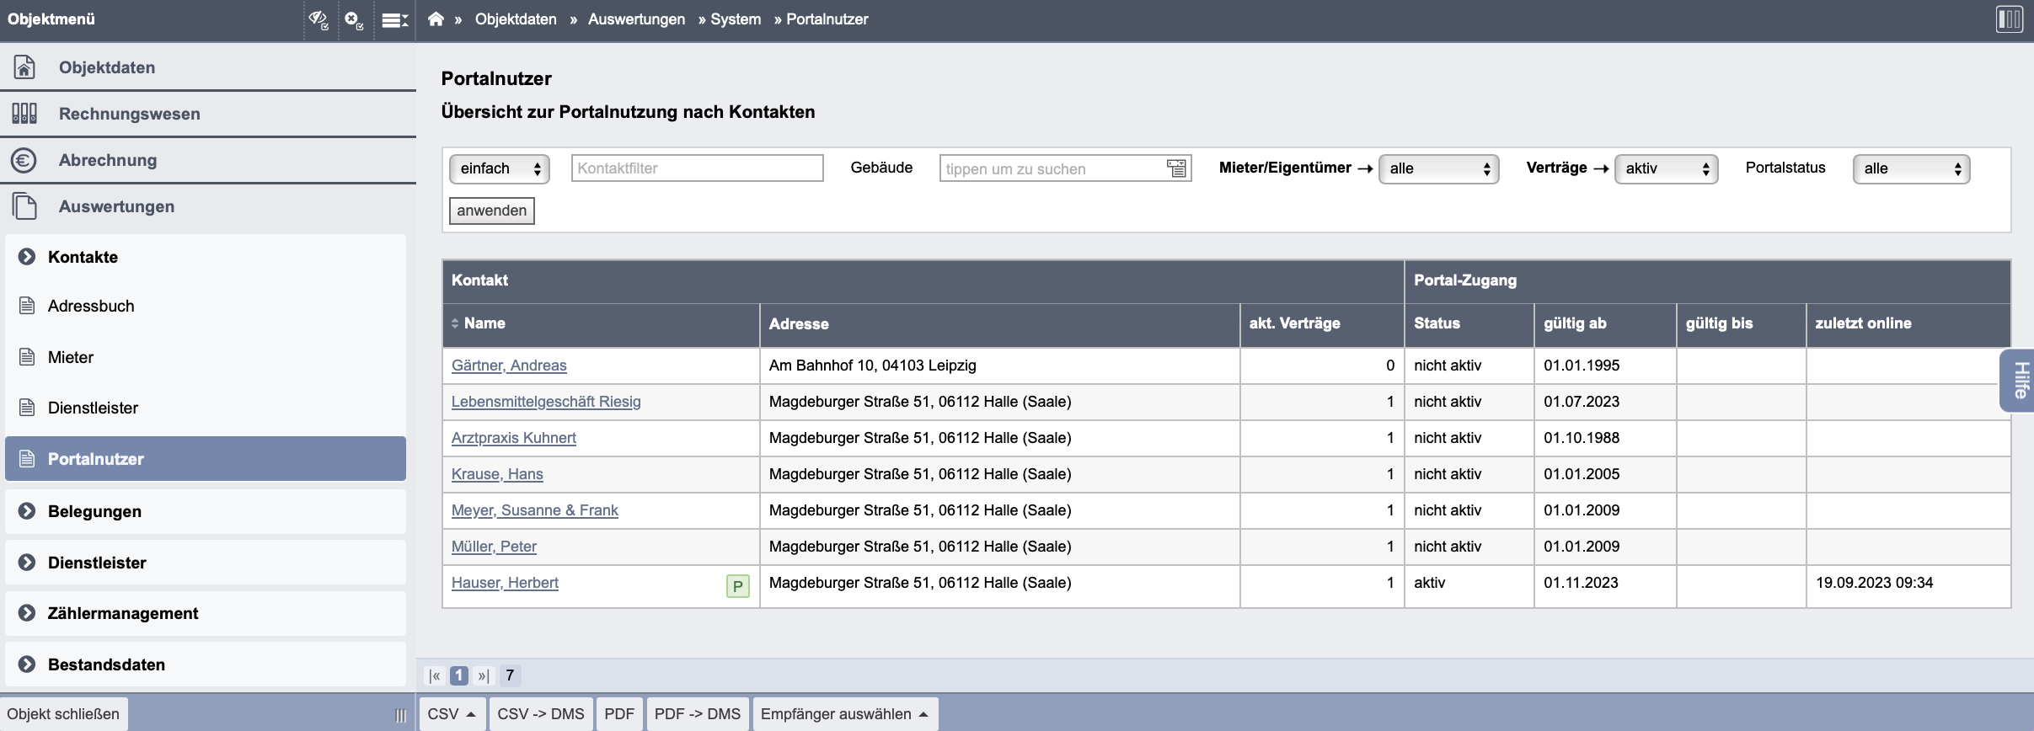Open the 'einfach' filter mode dropdown
The image size is (2034, 731).
pyautogui.click(x=500, y=168)
